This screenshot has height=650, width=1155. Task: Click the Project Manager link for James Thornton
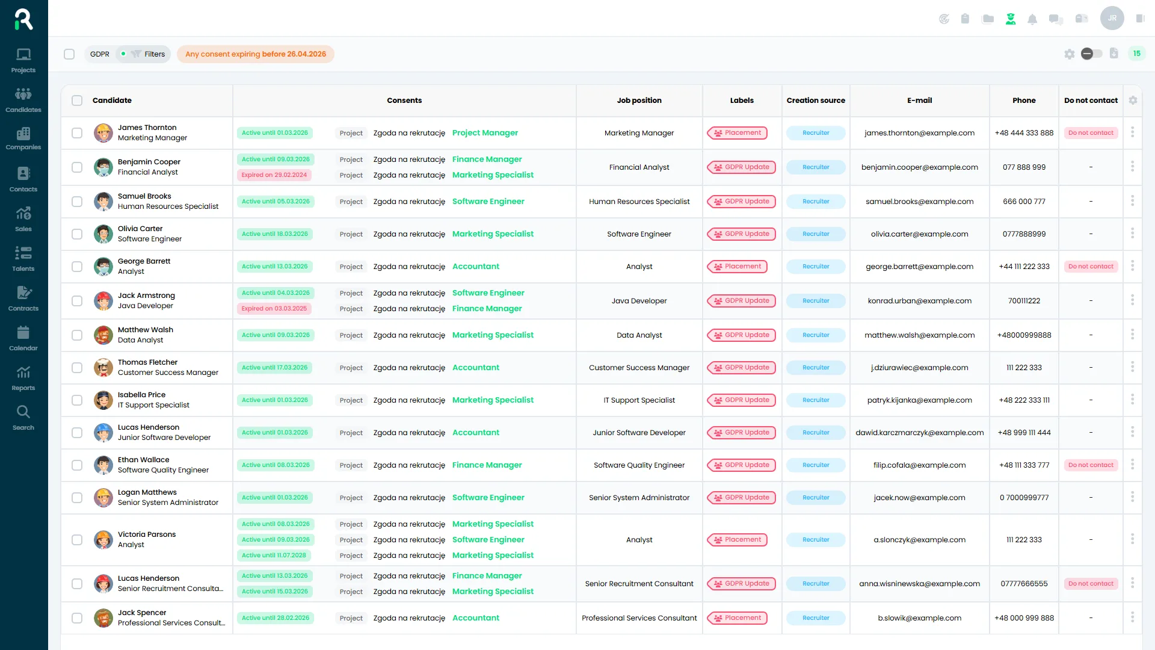coord(485,133)
